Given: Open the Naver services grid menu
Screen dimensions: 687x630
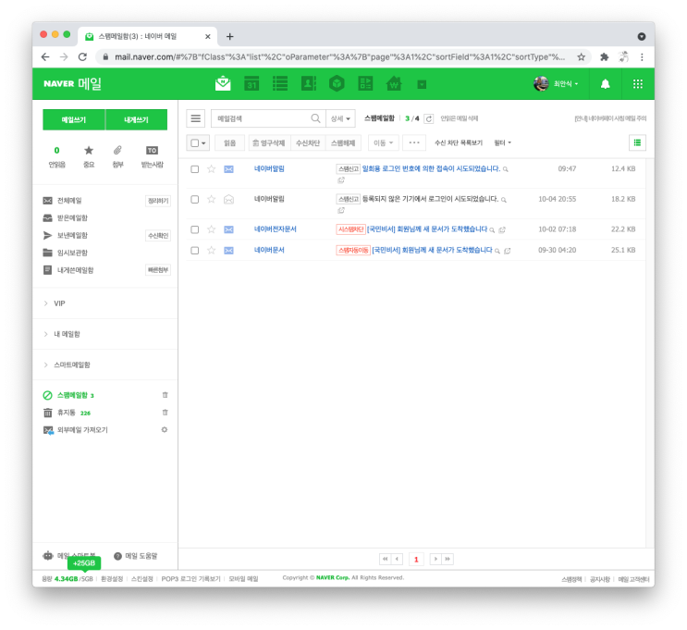Looking at the screenshot, I should coord(638,84).
